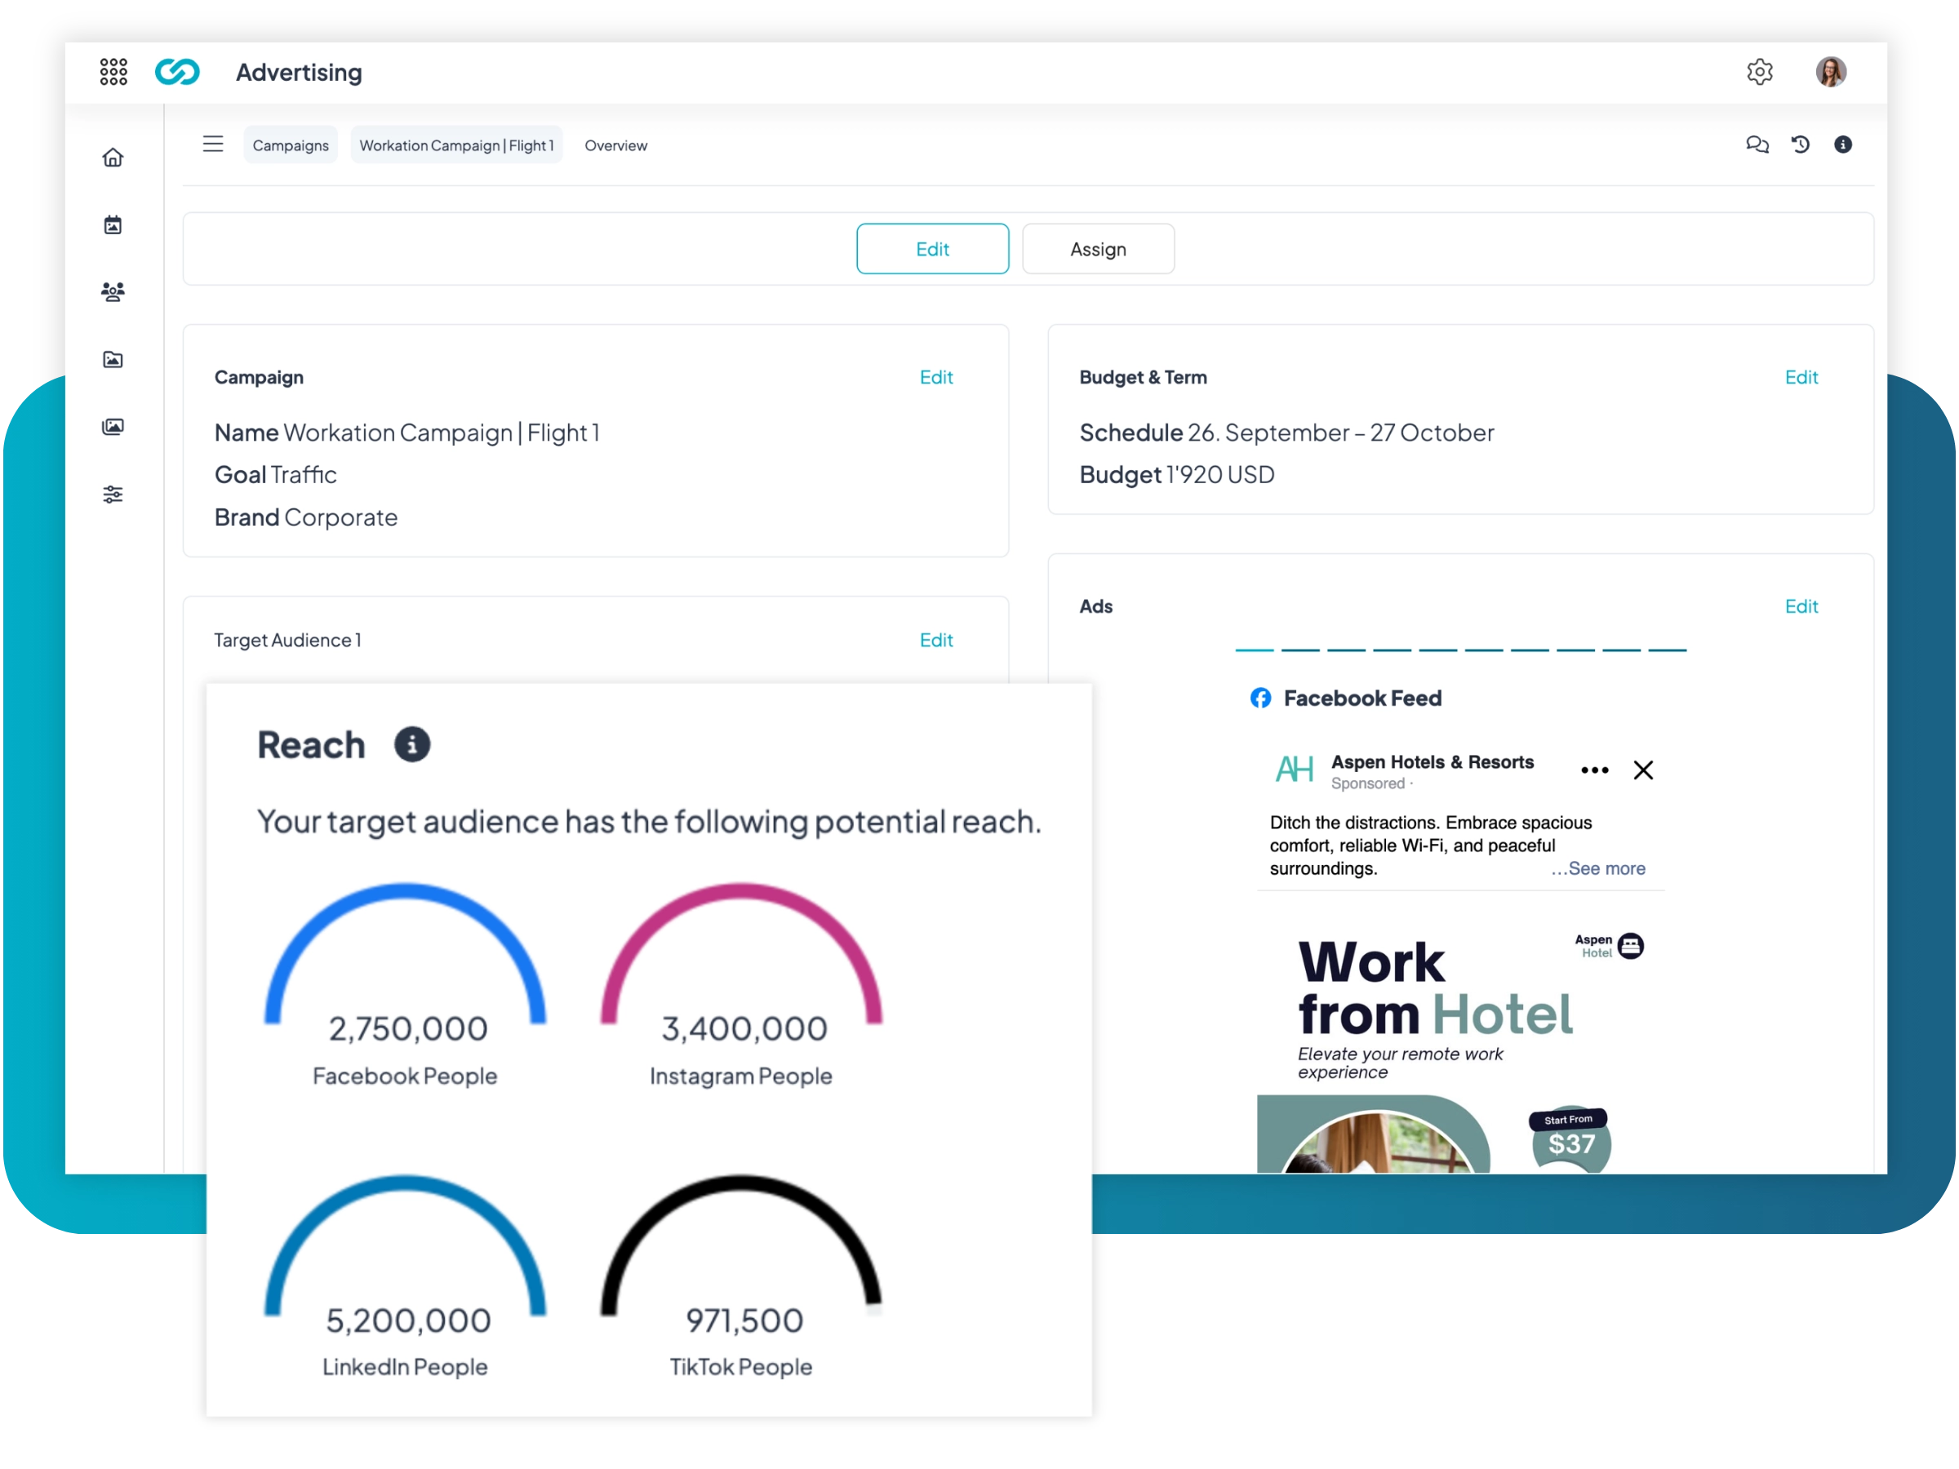Viewport: 1959px width, 1469px height.
Task: Click the main Edit button
Action: point(931,249)
